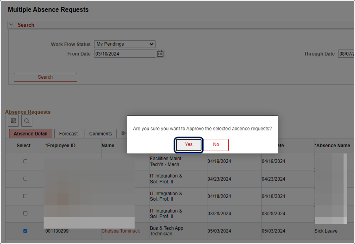Click the Select column header
This screenshot has height=244, width=355.
[x=24, y=146]
